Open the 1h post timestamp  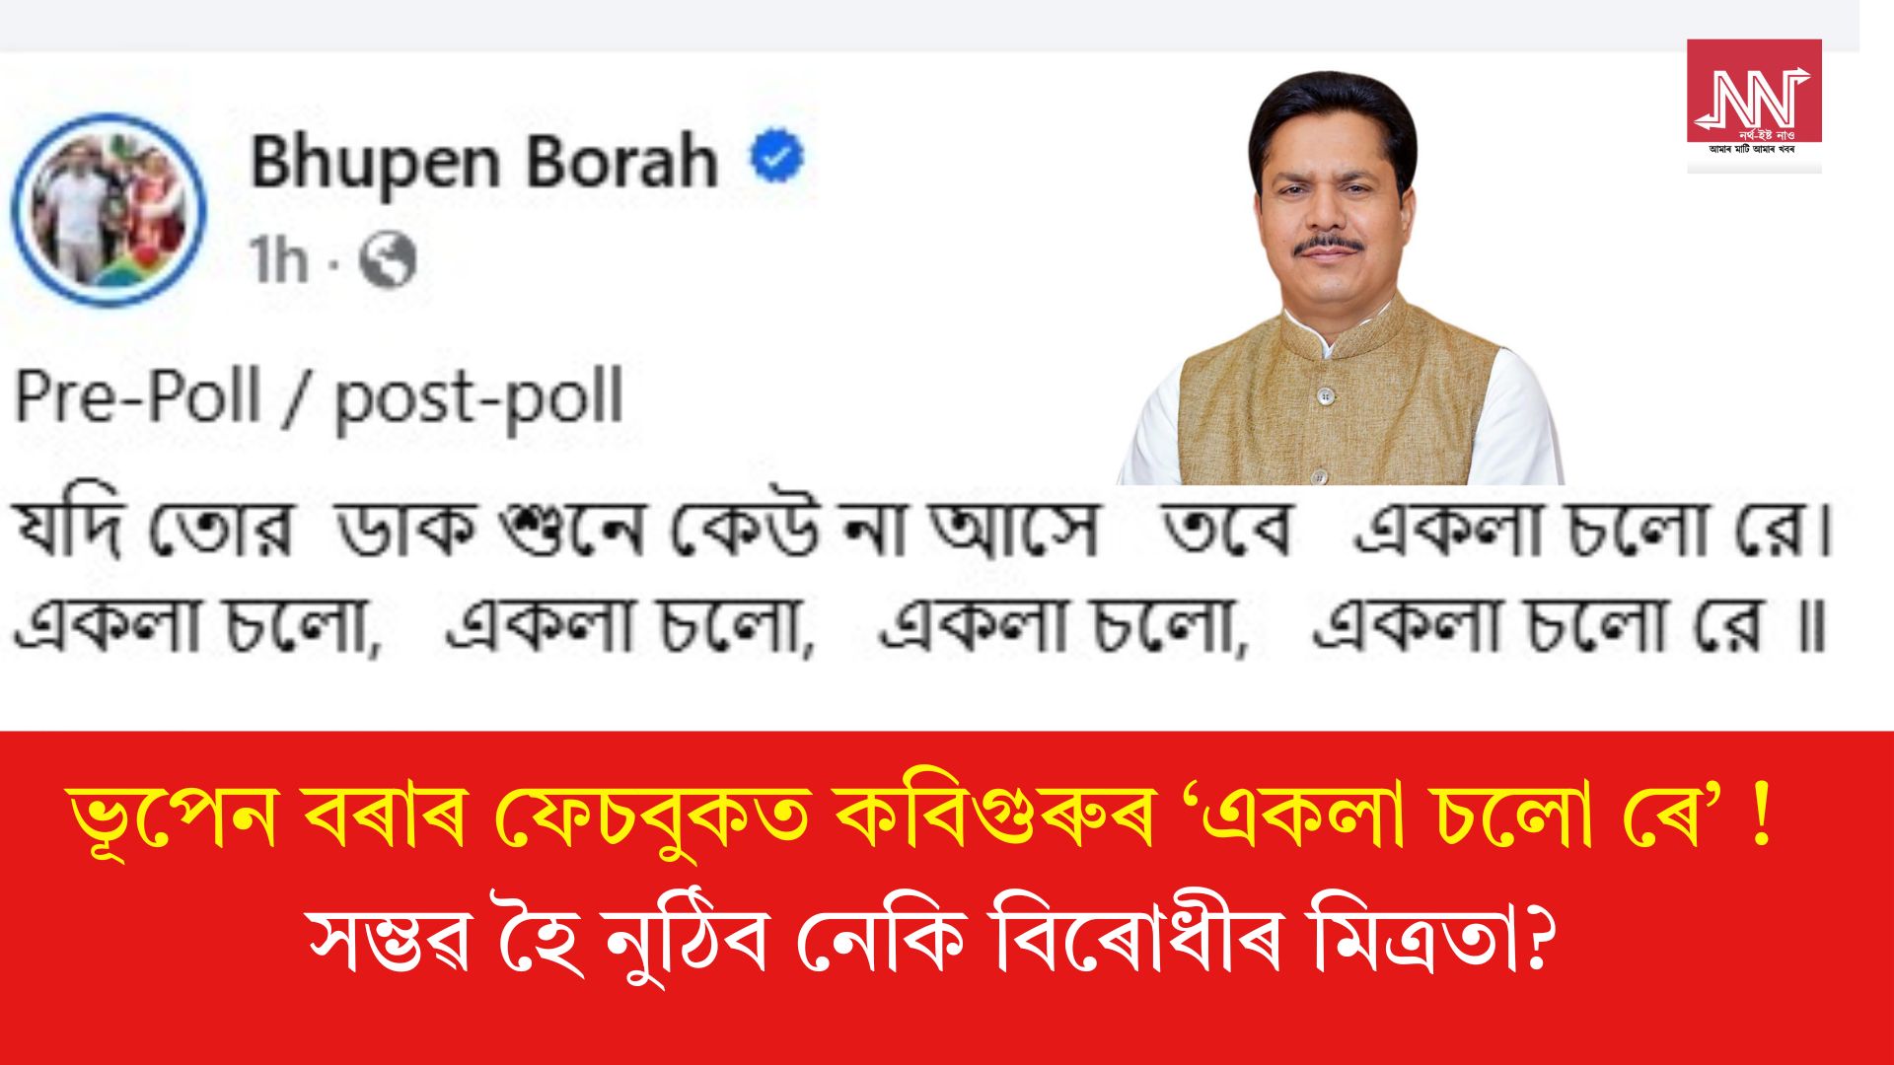pyautogui.click(x=279, y=260)
